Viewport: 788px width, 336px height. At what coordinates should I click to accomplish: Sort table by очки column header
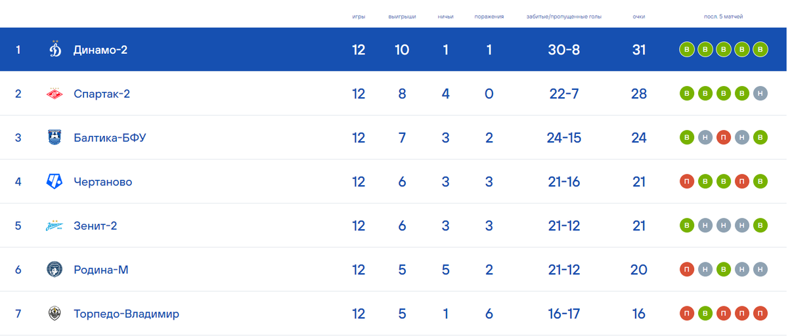pos(639,16)
